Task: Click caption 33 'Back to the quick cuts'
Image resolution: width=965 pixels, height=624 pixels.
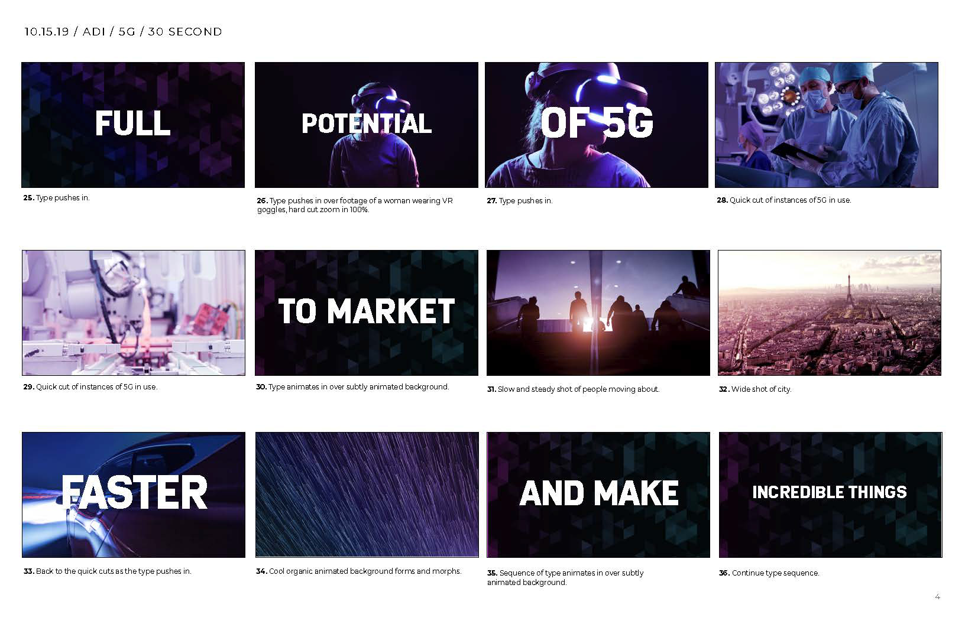Action: pos(108,571)
